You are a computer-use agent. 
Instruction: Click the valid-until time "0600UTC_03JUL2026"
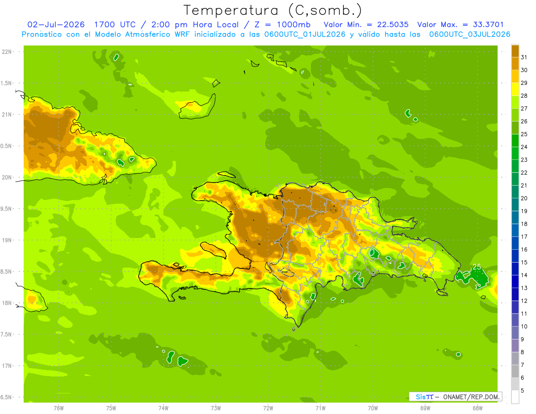pos(469,34)
